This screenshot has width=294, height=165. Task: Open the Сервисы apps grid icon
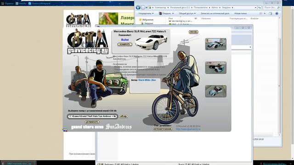[2, 3]
